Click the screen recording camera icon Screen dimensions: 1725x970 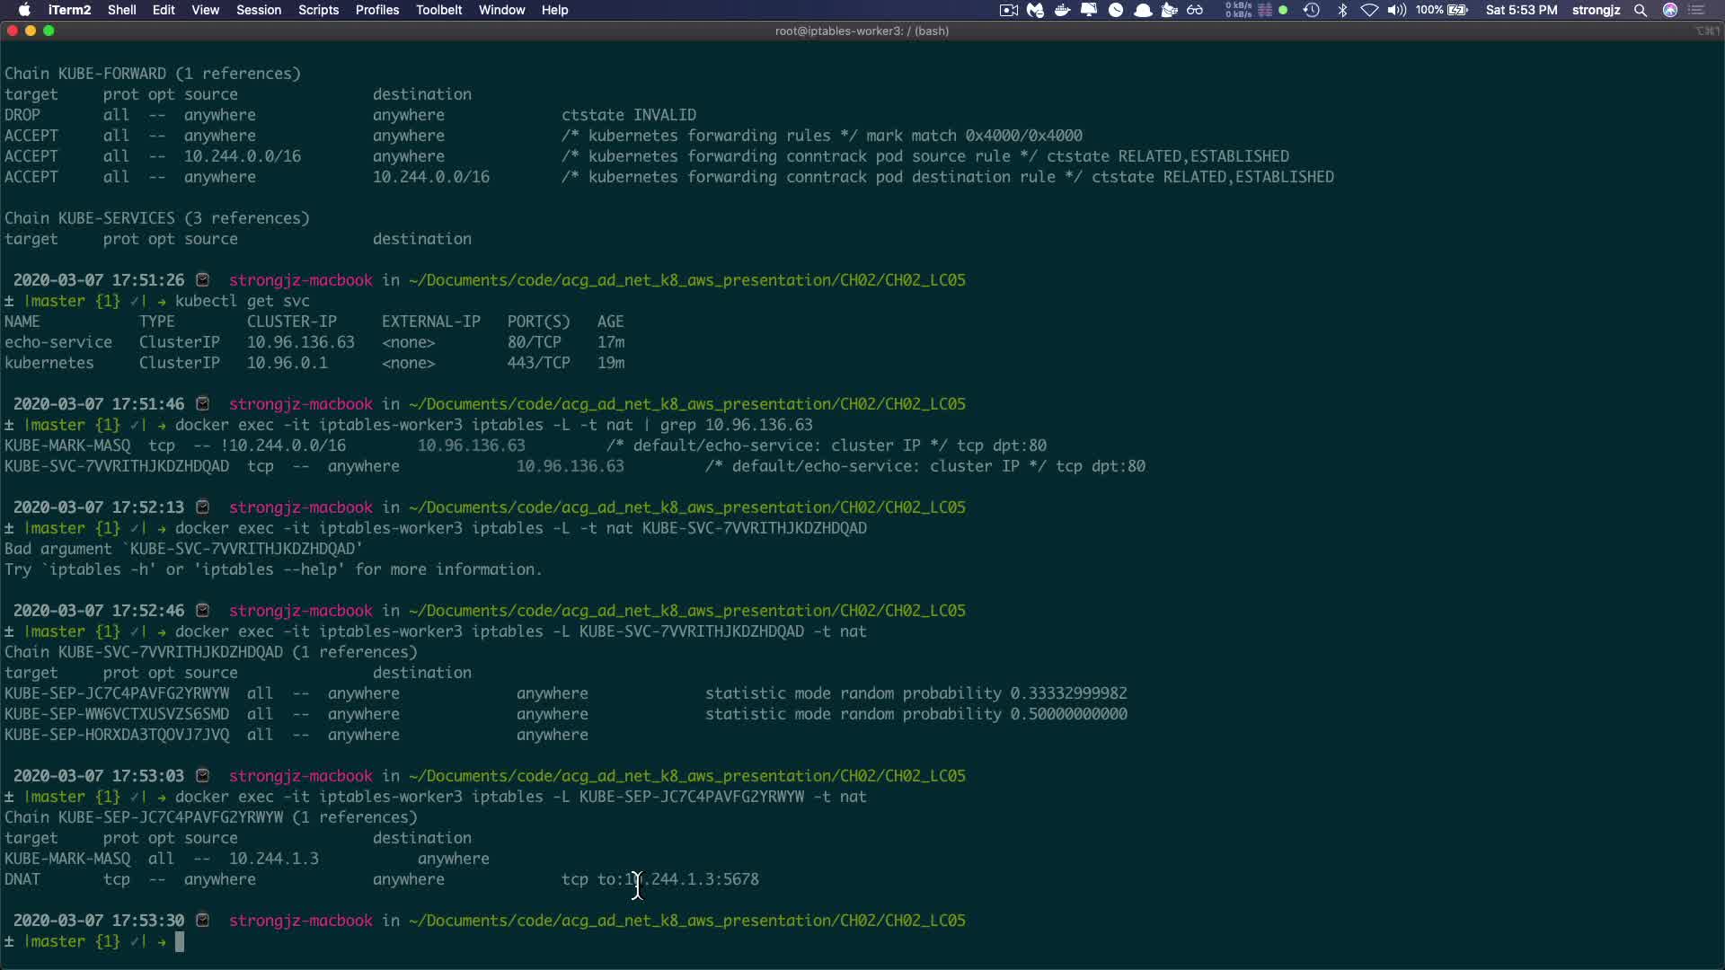(1008, 10)
